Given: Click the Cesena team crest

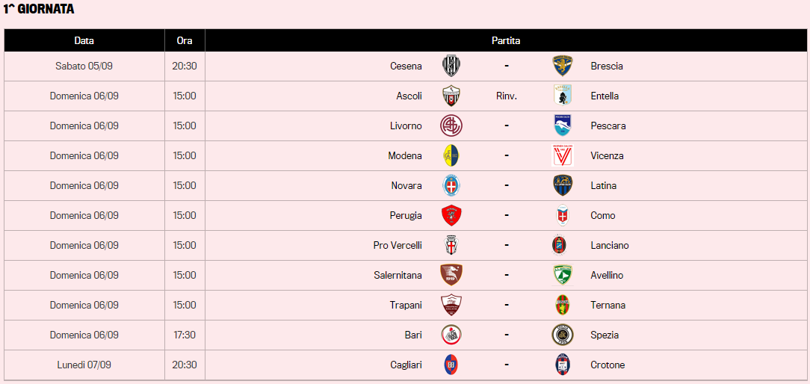Looking at the screenshot, I should [451, 66].
